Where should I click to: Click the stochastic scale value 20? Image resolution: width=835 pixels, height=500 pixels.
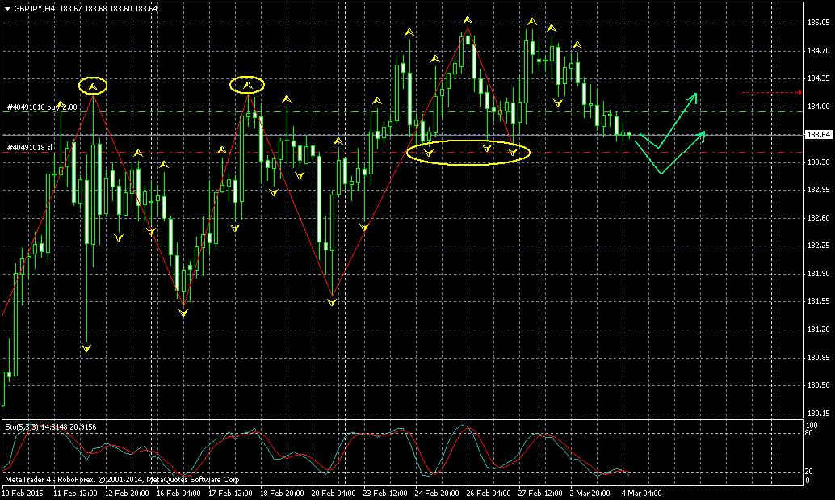(810, 472)
